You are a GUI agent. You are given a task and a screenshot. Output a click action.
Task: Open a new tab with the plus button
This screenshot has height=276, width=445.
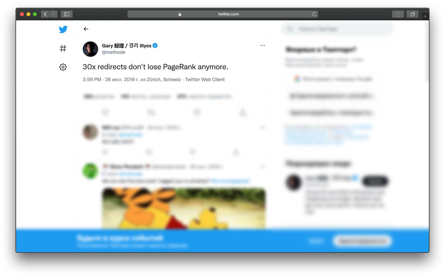click(425, 16)
